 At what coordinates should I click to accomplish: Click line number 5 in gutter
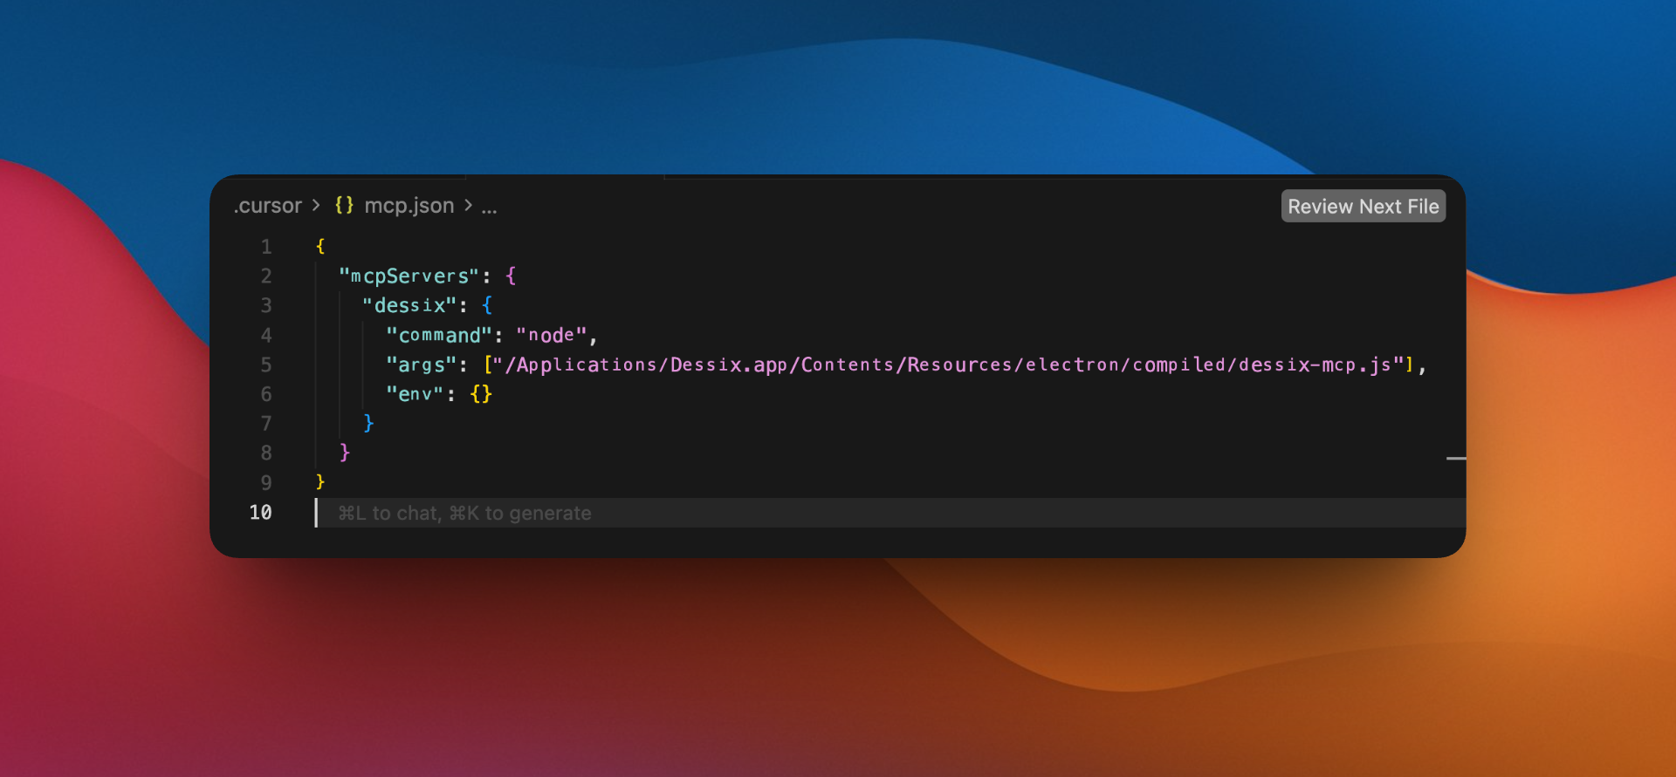click(x=266, y=365)
